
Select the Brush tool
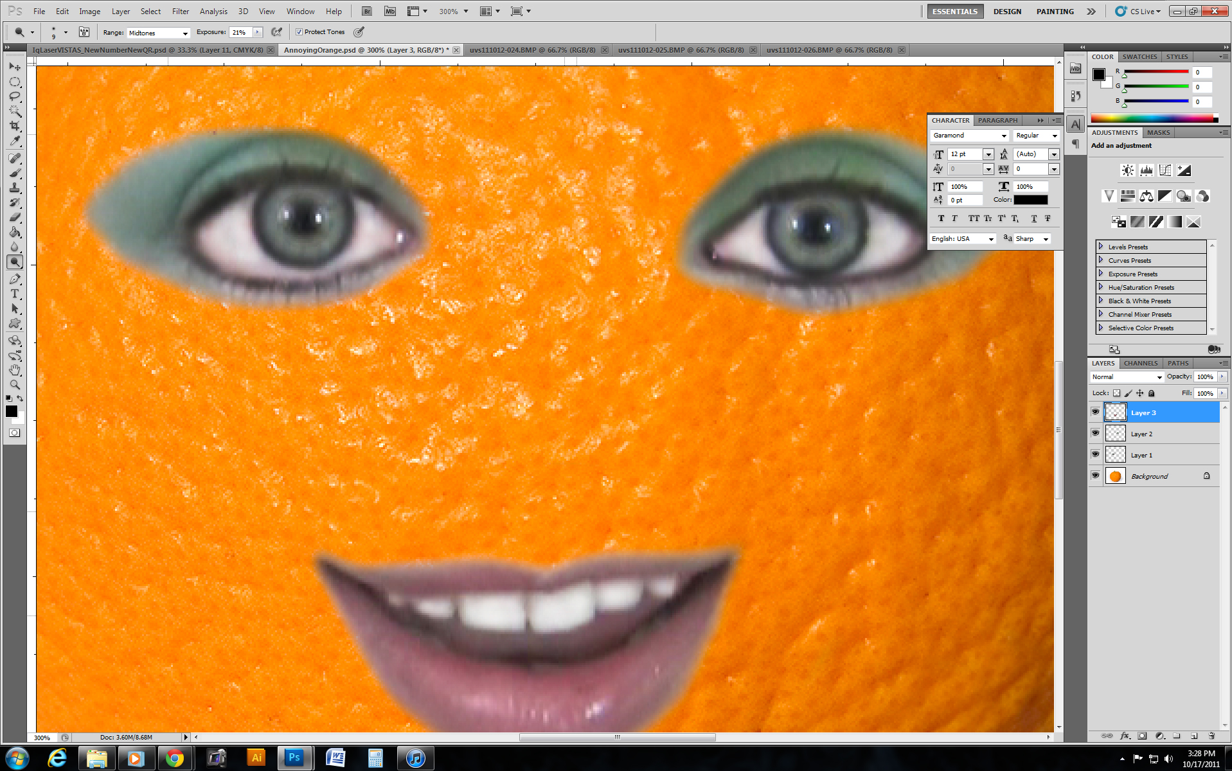pyautogui.click(x=15, y=173)
